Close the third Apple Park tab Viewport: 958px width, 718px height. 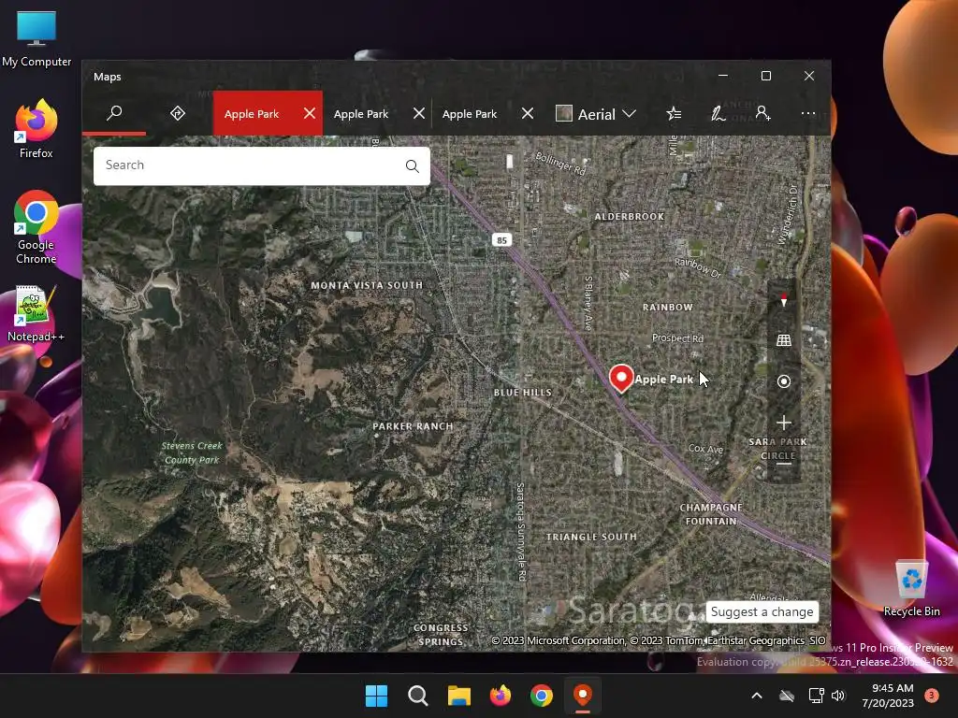528,113
